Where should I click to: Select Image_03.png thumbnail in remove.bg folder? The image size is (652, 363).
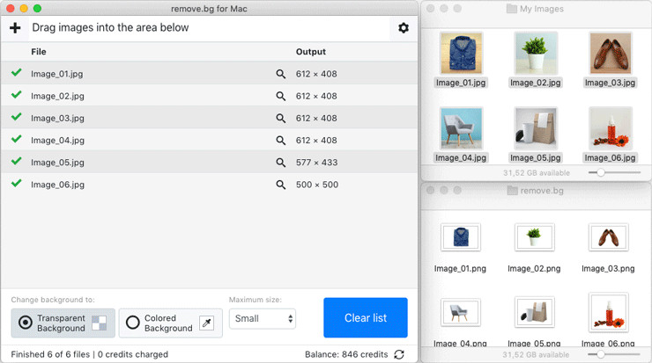(x=608, y=237)
